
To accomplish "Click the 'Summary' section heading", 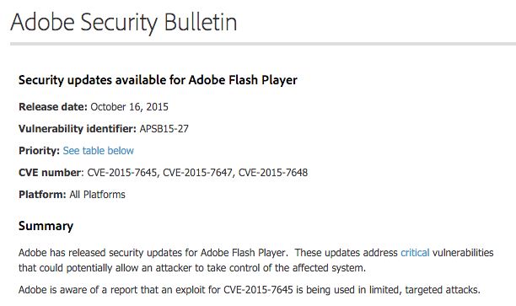I will (46, 226).
